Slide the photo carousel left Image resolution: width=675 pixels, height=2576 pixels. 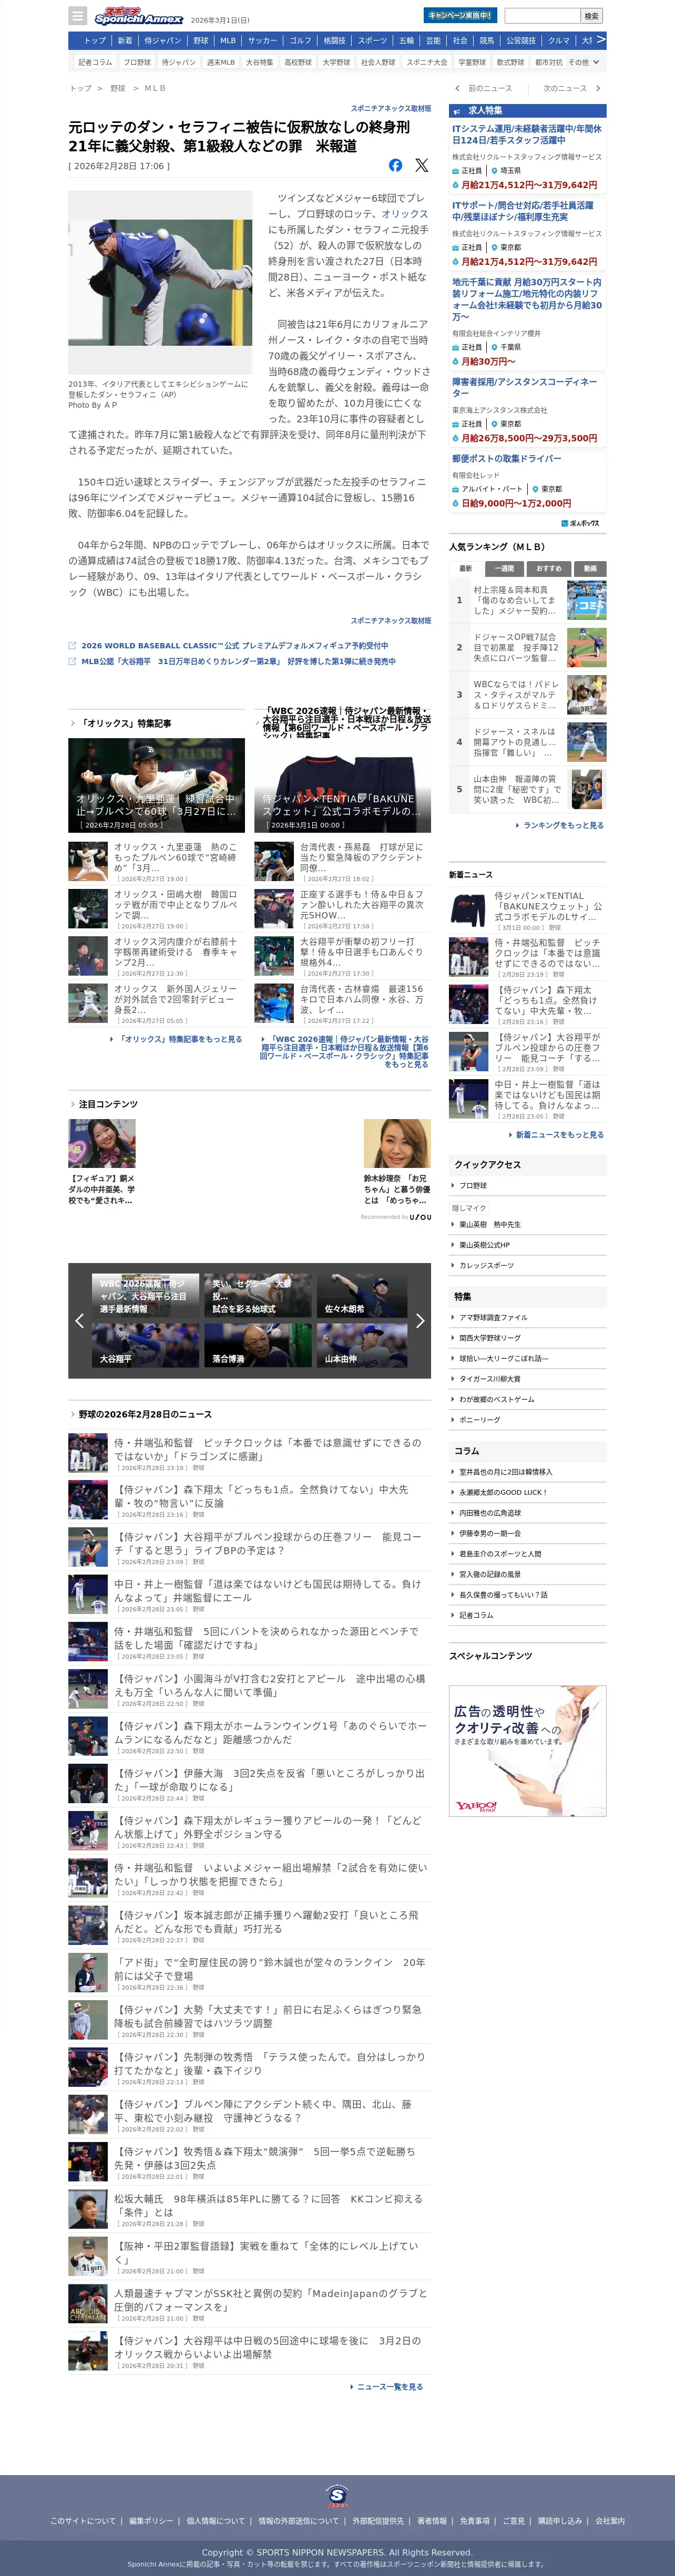pyautogui.click(x=79, y=1320)
